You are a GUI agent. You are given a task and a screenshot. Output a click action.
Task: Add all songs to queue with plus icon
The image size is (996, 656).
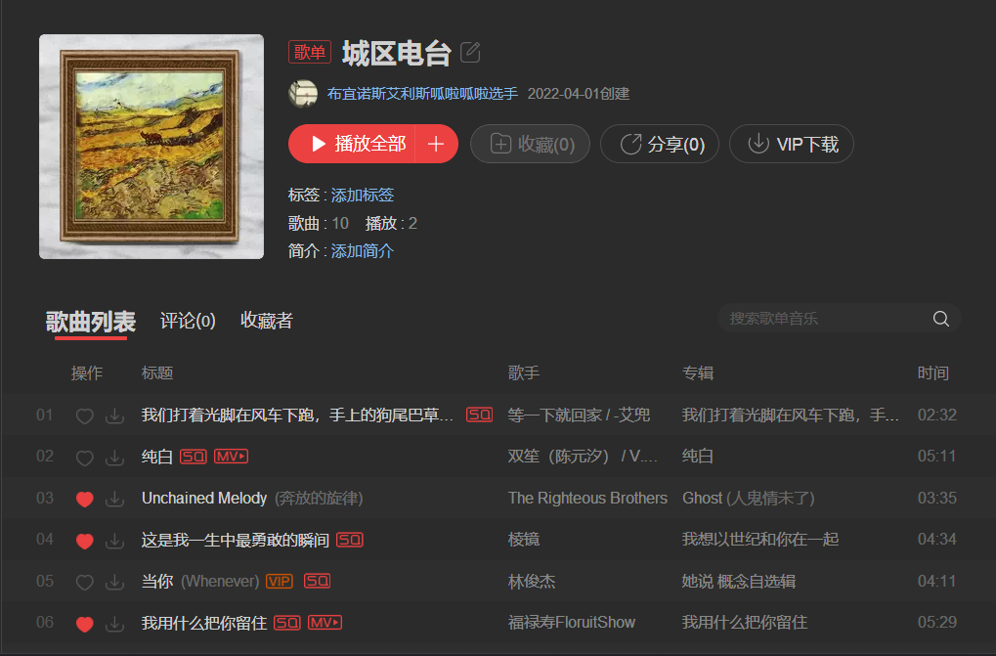tap(436, 144)
